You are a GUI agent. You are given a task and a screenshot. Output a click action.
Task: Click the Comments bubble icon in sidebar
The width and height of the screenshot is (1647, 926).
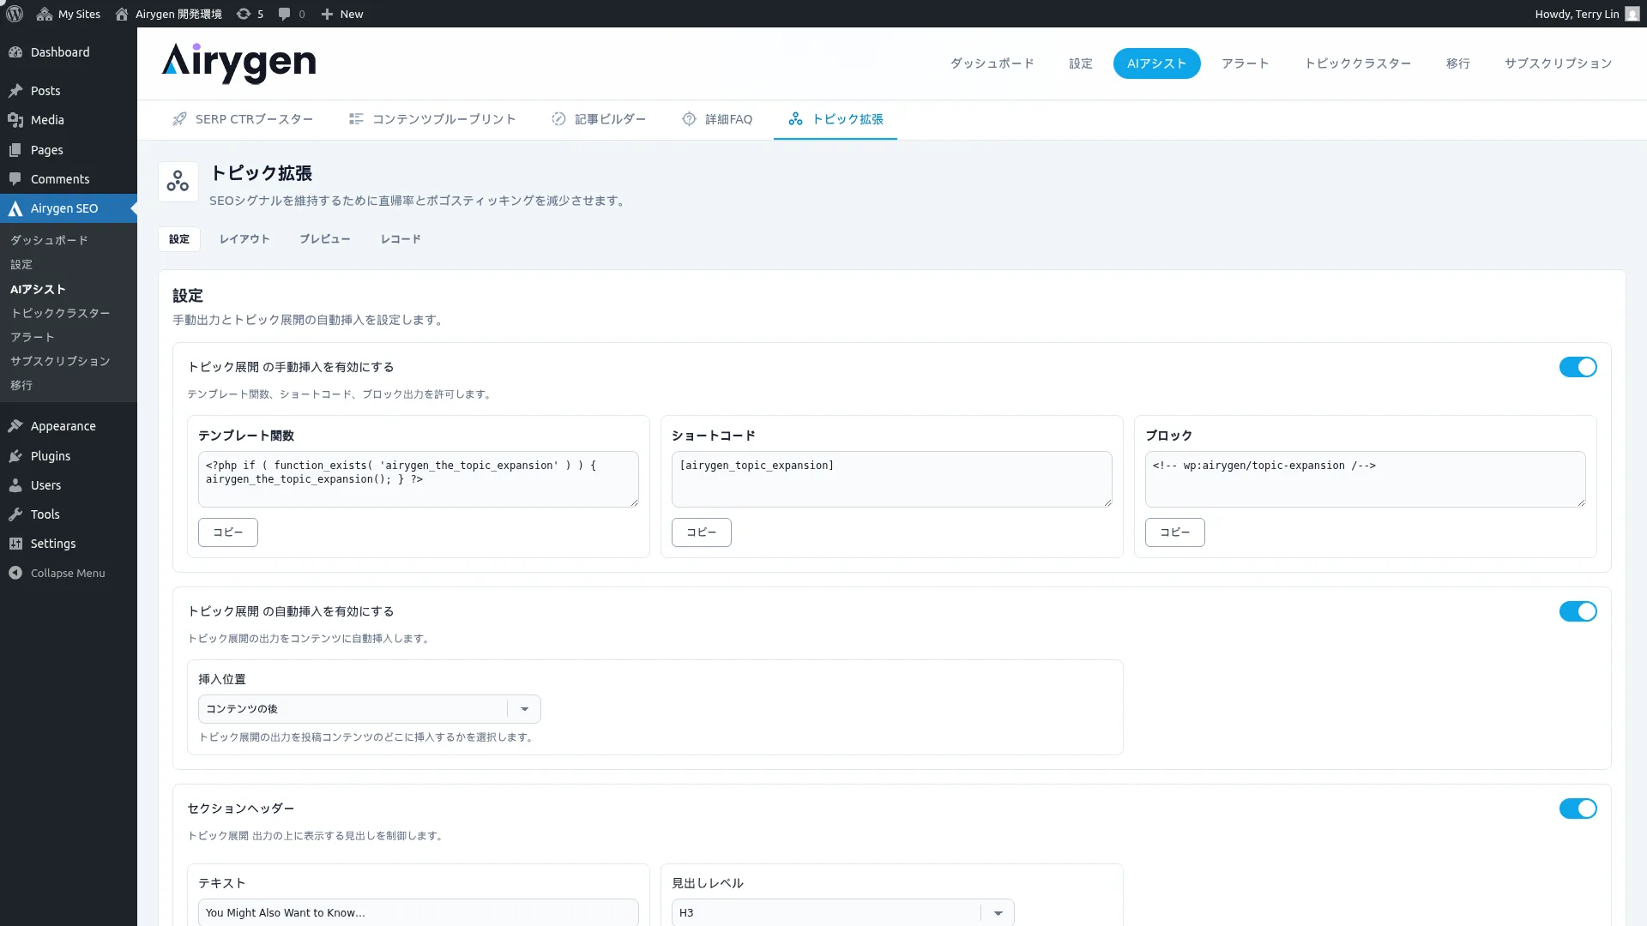point(15,179)
